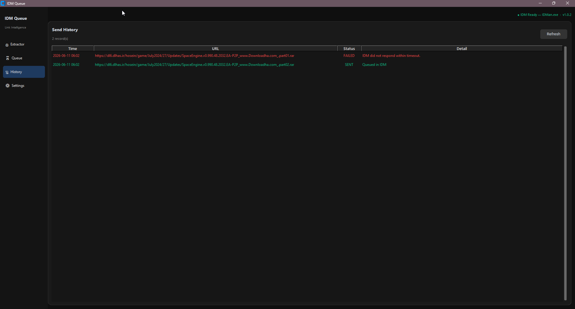Open the Extractor page in sidebar

tap(24, 44)
